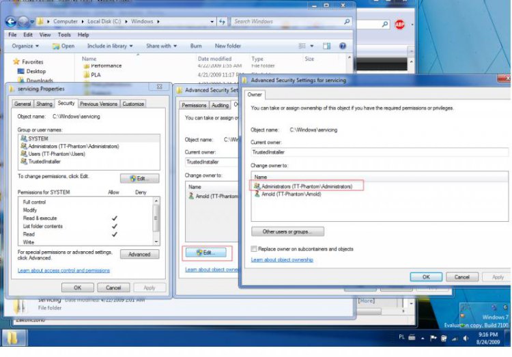
Task: Open Learn about object ownership link in front dialog
Action: (282, 259)
